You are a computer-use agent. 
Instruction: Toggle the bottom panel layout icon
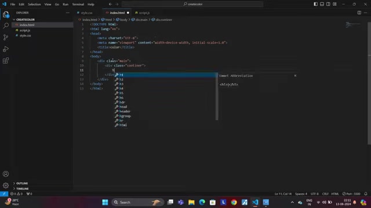(x=322, y=4)
